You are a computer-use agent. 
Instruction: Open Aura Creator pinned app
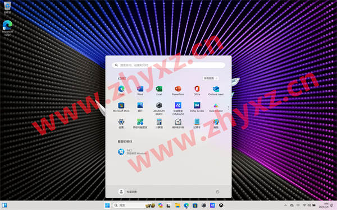216,107
